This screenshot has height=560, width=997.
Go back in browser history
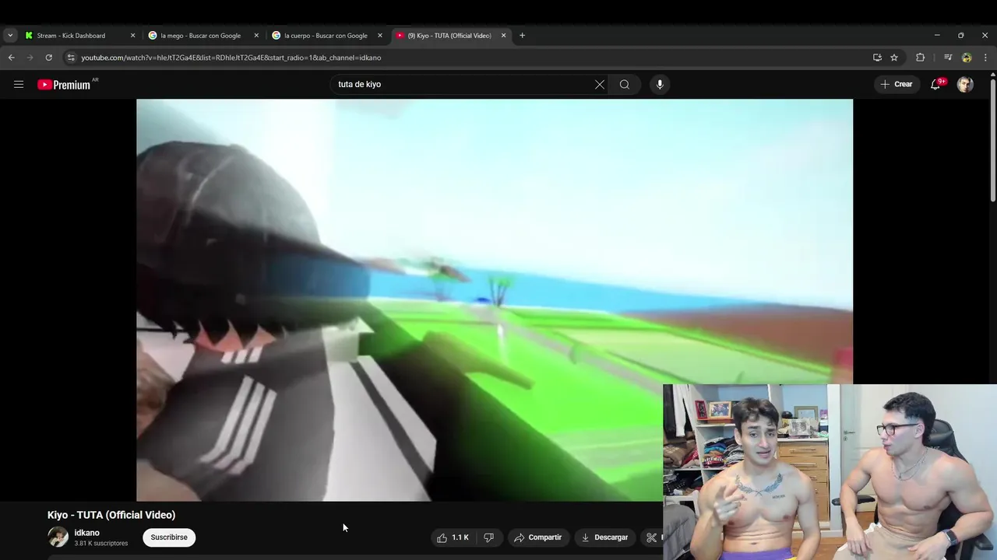pyautogui.click(x=11, y=58)
